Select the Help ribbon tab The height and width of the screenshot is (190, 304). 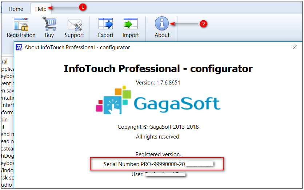(41, 9)
